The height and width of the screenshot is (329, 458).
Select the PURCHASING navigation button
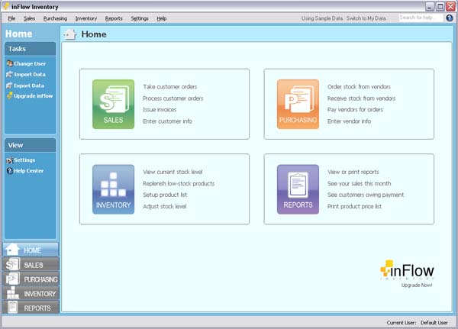[31, 279]
